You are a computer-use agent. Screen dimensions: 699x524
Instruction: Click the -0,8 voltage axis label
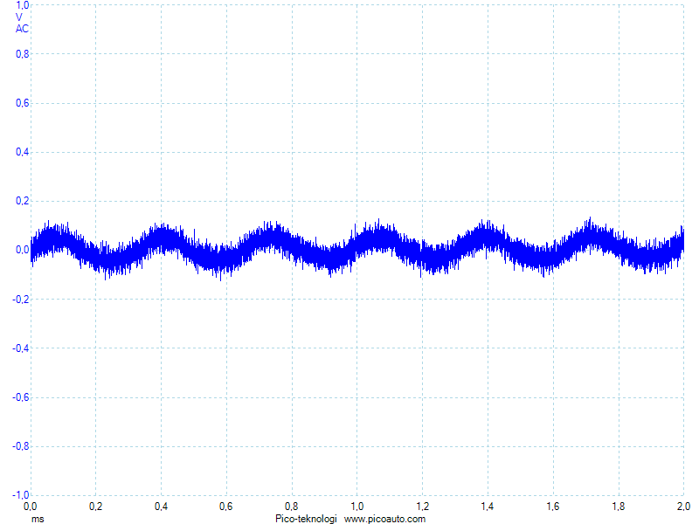(x=20, y=446)
